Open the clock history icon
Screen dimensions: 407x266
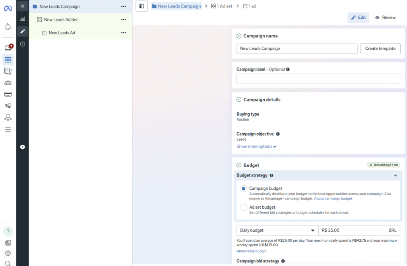(x=23, y=44)
